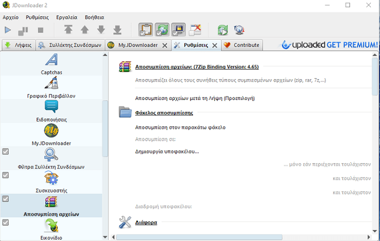Click Φάκελος αποσυμπίεσης heading
This screenshot has width=380, height=241.
[164, 113]
